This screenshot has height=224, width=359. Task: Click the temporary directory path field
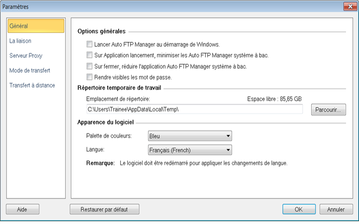(194, 109)
